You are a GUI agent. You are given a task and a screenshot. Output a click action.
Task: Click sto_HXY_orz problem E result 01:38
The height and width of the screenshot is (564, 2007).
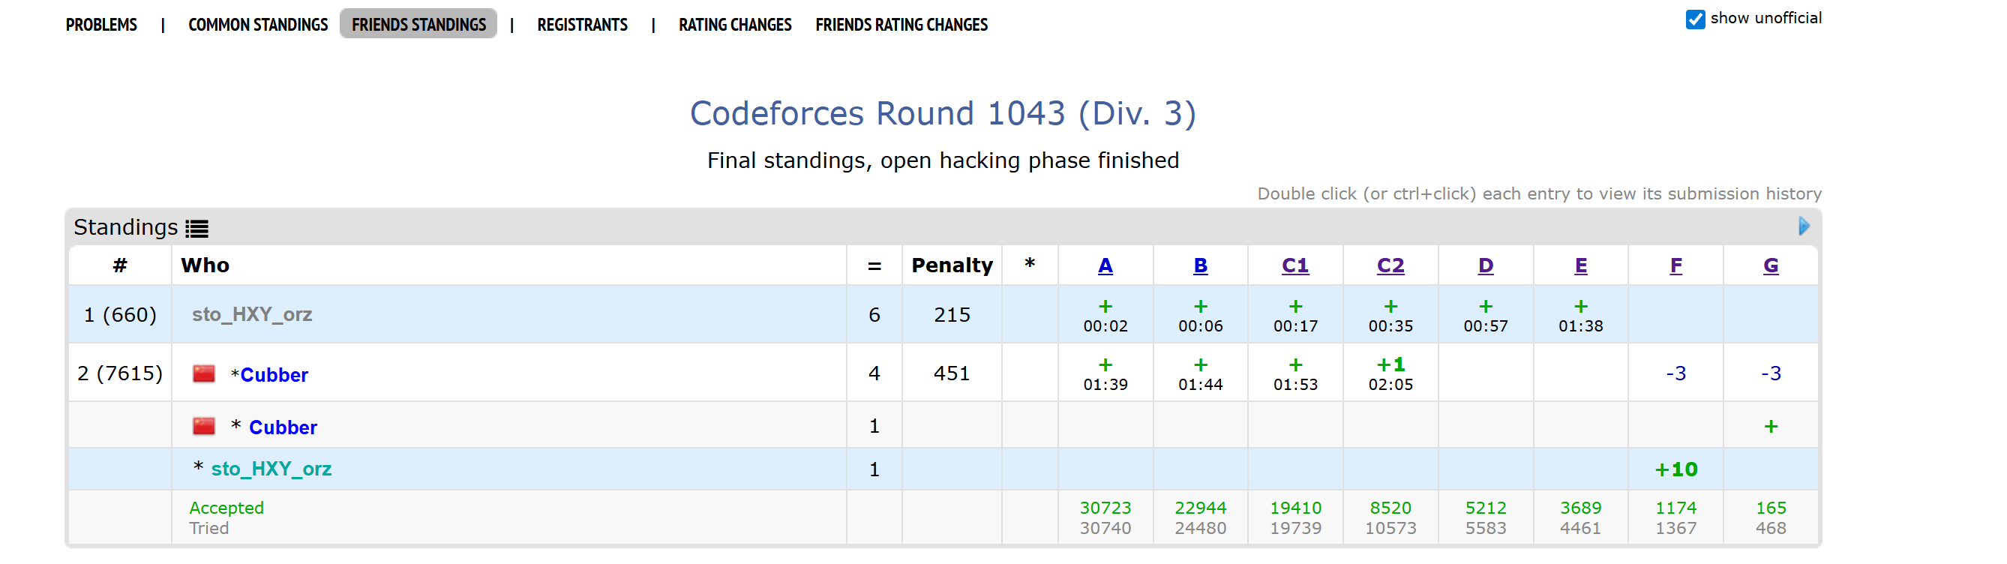(x=1580, y=316)
